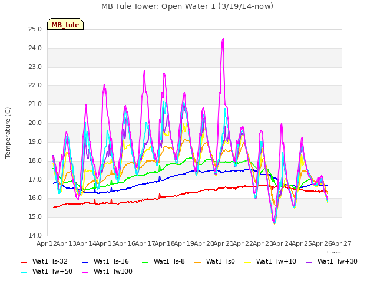
Task: Click the 19.0 y-axis tick label
Action: (35, 141)
